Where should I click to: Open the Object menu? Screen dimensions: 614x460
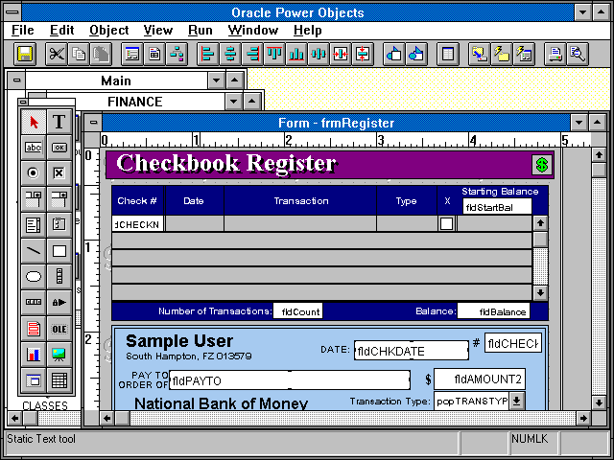108,30
